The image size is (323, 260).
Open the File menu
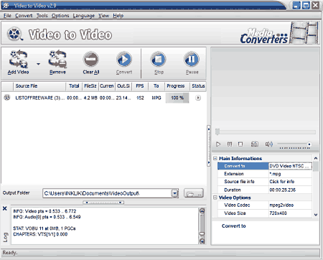(x=7, y=16)
